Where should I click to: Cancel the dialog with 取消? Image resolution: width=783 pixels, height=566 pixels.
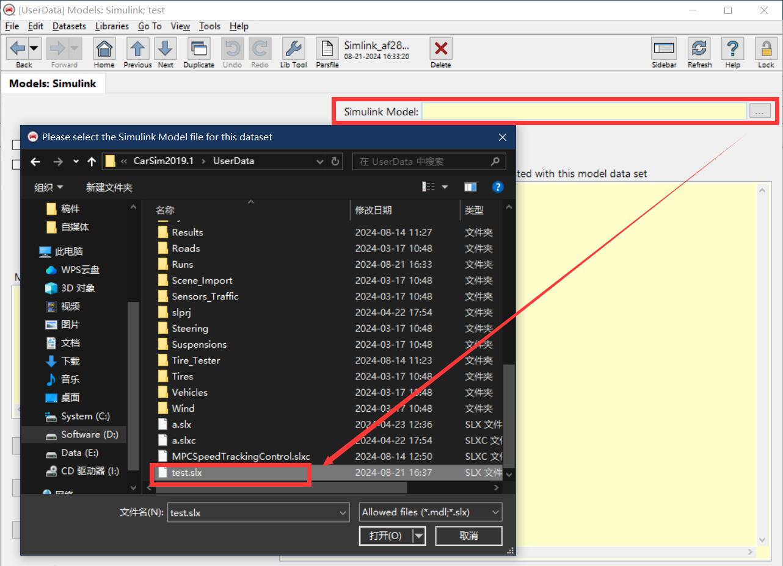coord(468,536)
